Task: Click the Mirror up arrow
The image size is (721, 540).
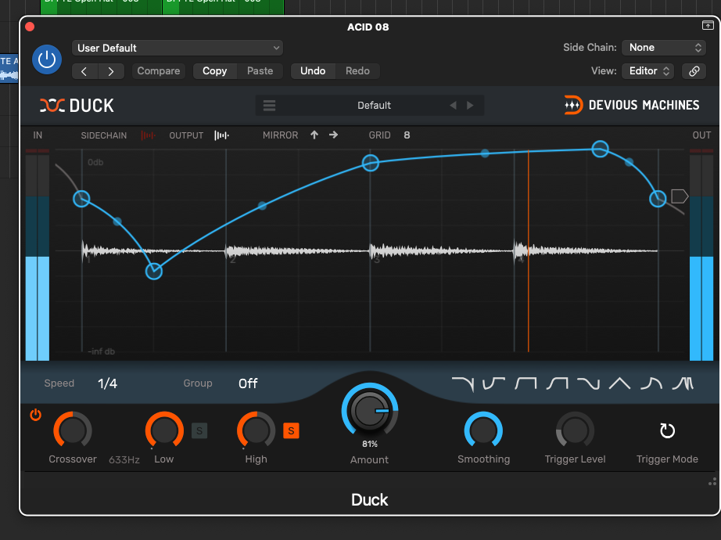Action: pos(314,135)
